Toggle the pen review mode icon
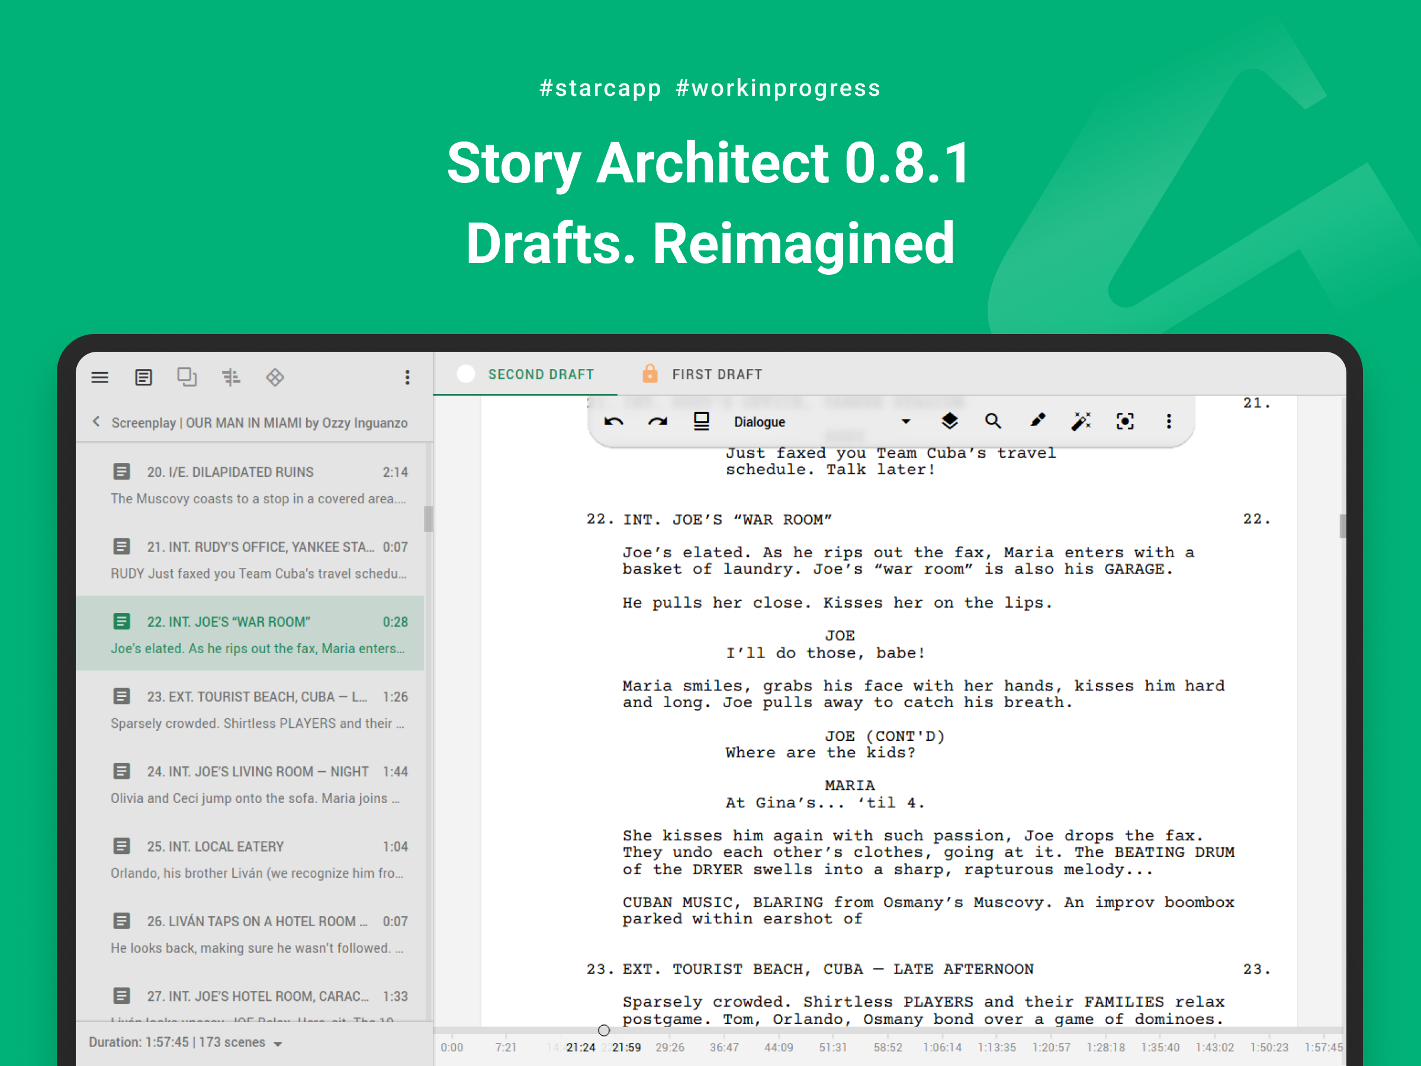Image resolution: width=1421 pixels, height=1066 pixels. [1037, 422]
